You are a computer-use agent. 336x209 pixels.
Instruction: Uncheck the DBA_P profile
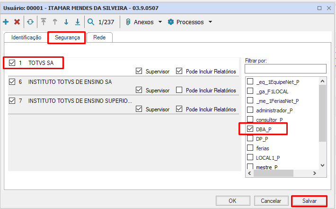[x=250, y=129]
